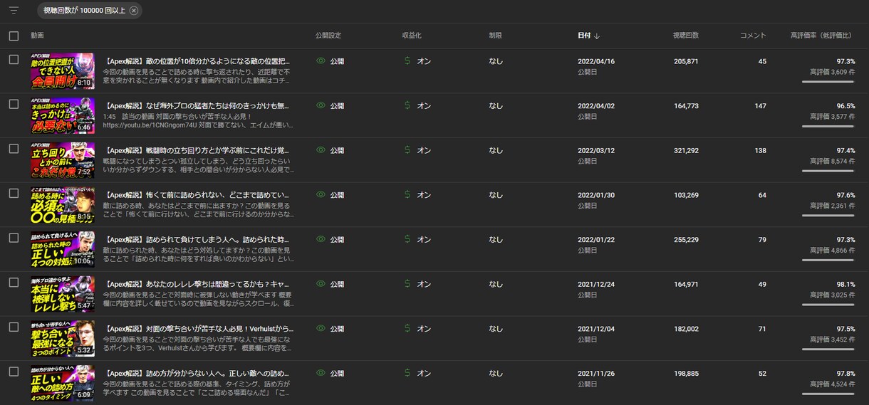
Task: Click like rate 97.8% value
Action: pyautogui.click(x=845, y=373)
